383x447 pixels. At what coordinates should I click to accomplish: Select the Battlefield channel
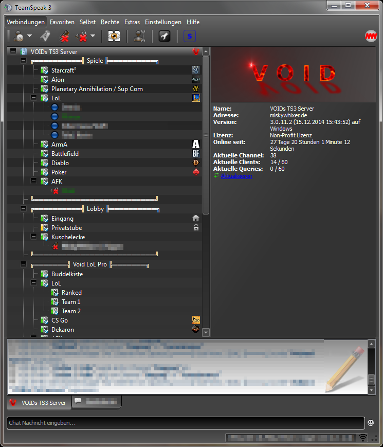point(65,154)
